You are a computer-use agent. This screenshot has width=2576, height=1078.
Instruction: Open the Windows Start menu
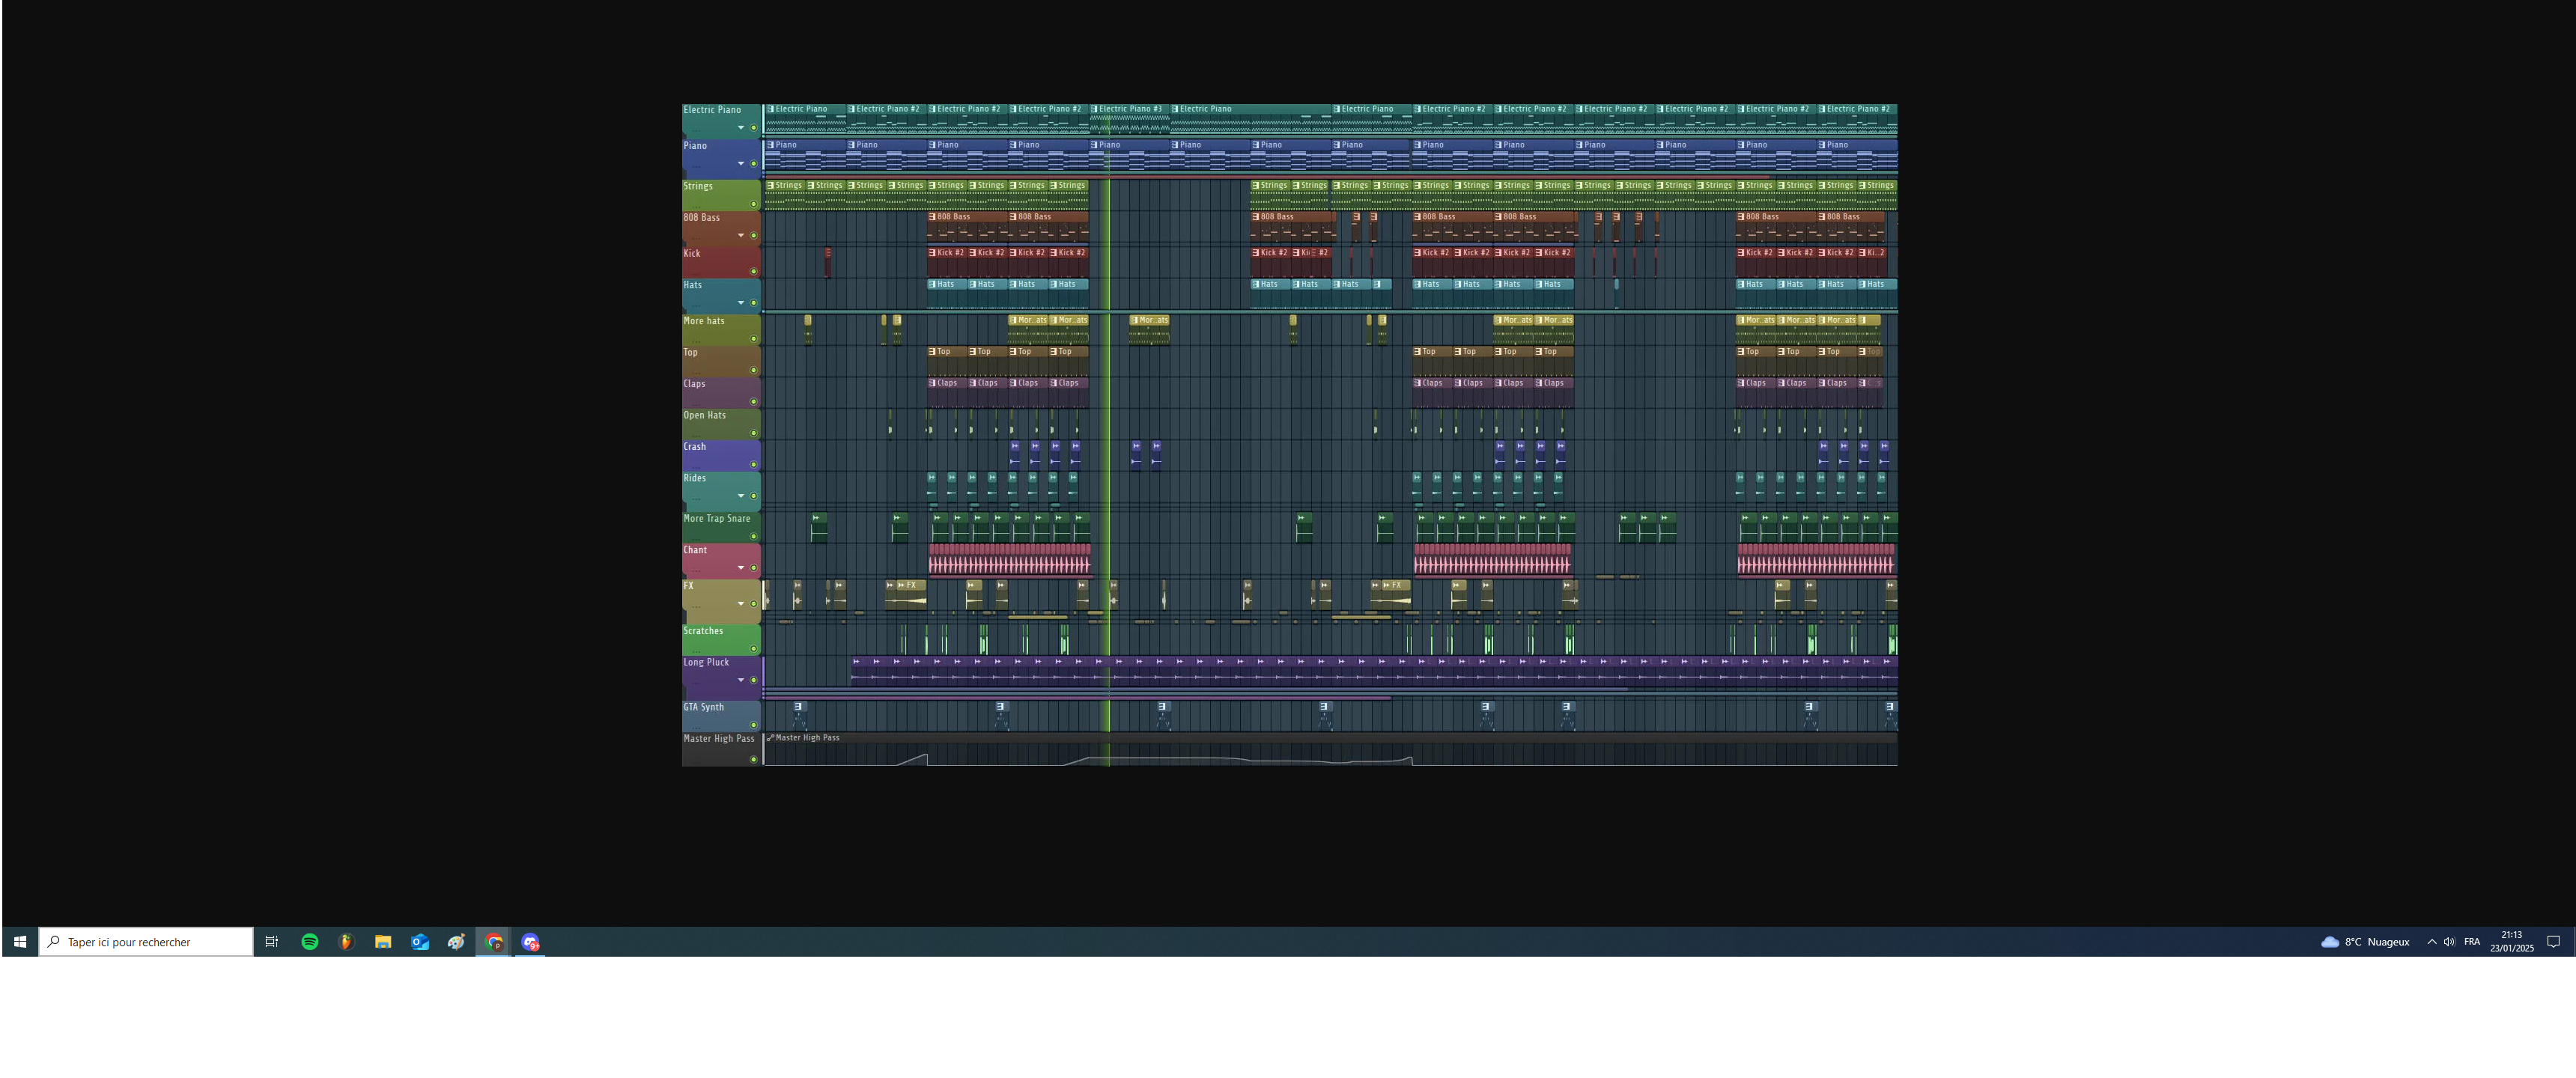[x=20, y=942]
